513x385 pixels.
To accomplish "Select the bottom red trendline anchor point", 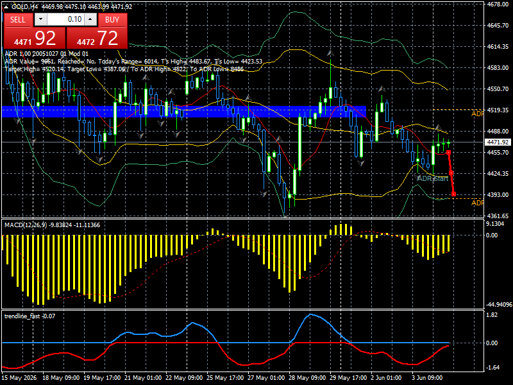I will tap(453, 194).
